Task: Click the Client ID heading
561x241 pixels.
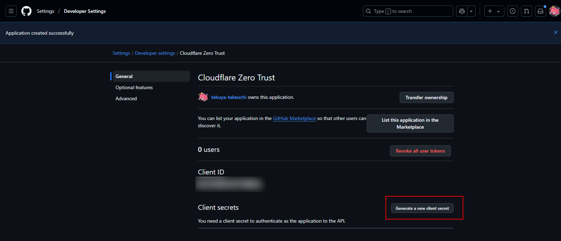Action: coord(211,172)
